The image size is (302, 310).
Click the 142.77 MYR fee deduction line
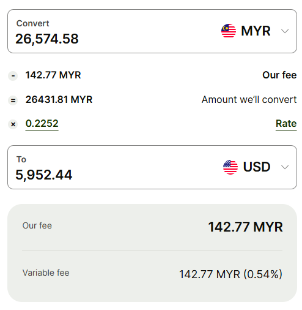(x=53, y=75)
